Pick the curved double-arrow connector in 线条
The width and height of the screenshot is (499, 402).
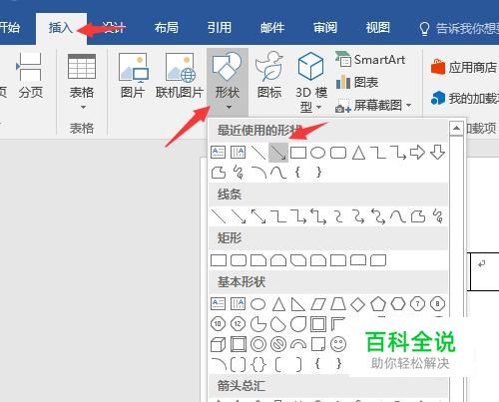[x=378, y=216]
